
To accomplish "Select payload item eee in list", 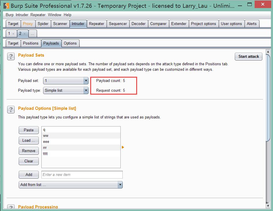I will click(81, 141).
